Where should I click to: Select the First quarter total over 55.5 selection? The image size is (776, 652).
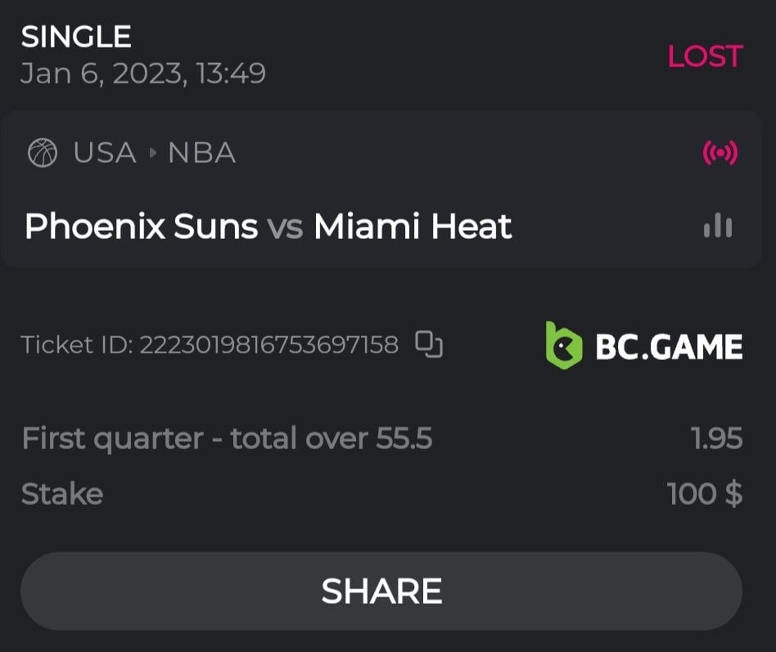pos(227,439)
